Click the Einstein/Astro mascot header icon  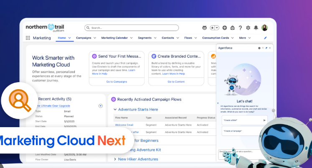205,28
